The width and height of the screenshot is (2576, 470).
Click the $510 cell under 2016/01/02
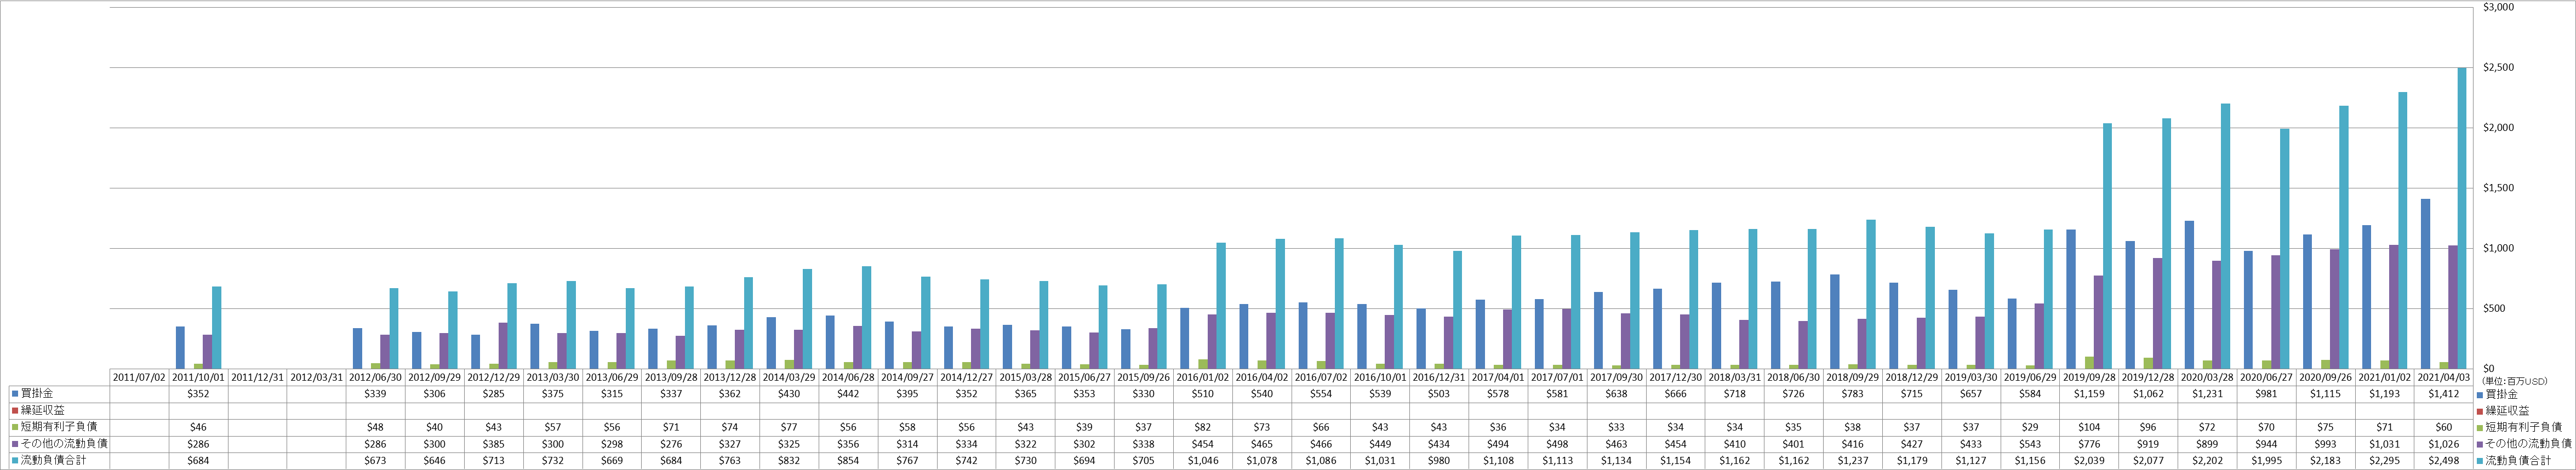(1203, 394)
